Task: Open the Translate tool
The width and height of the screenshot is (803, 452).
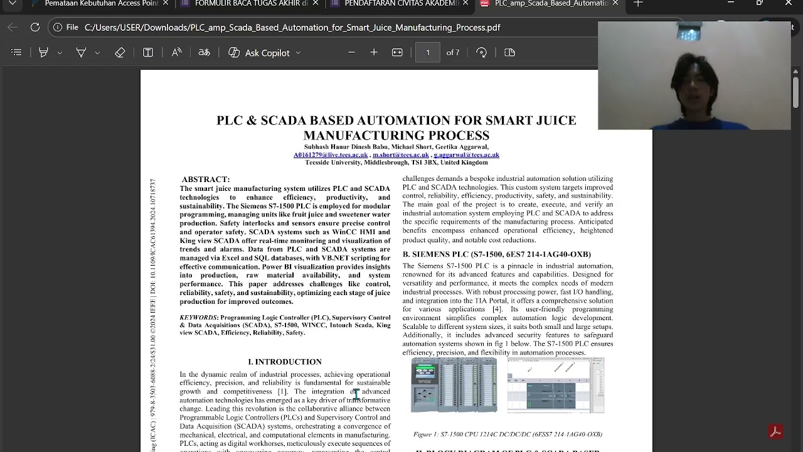Action: pyautogui.click(x=204, y=53)
